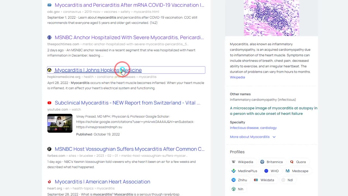The height and width of the screenshot is (196, 348).
Task: Open Myocarditis Johns Hopkins Medicine result
Action: tap(98, 70)
